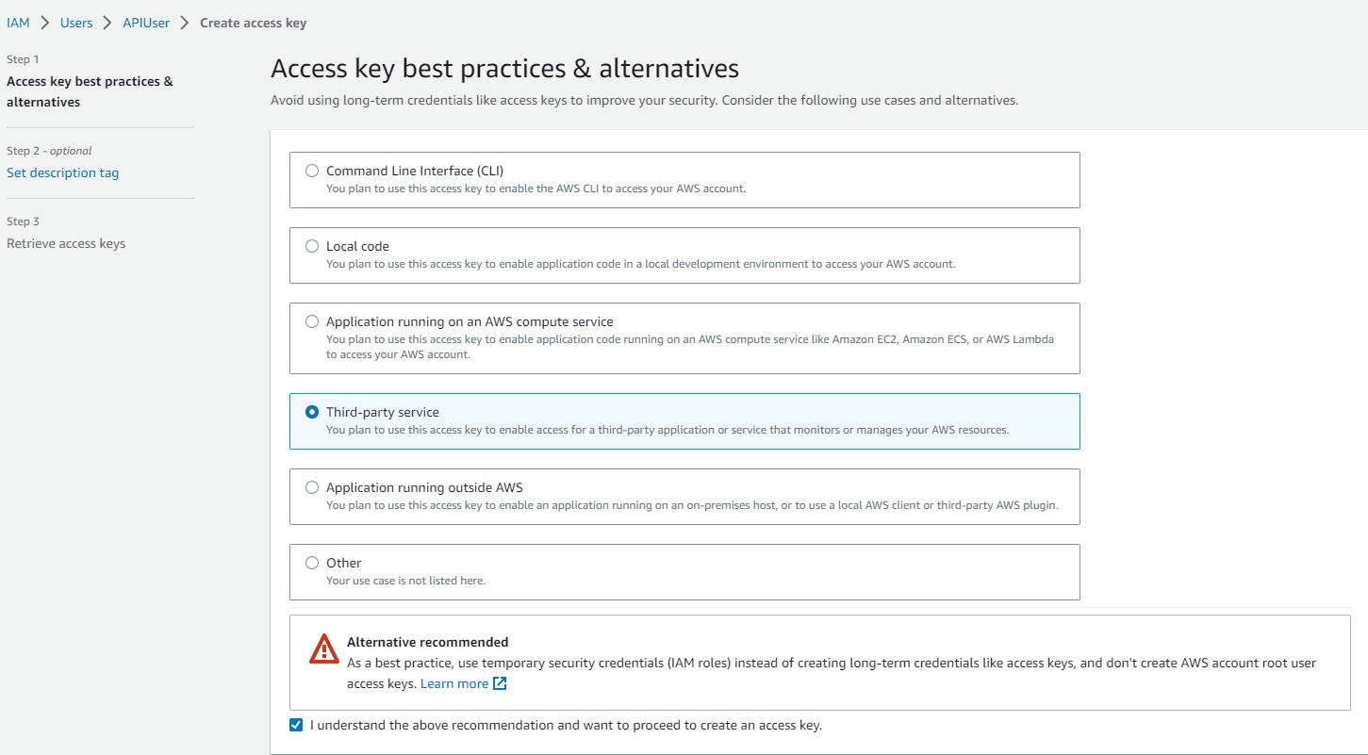
Task: Open the Learn more link
Action: 454,683
